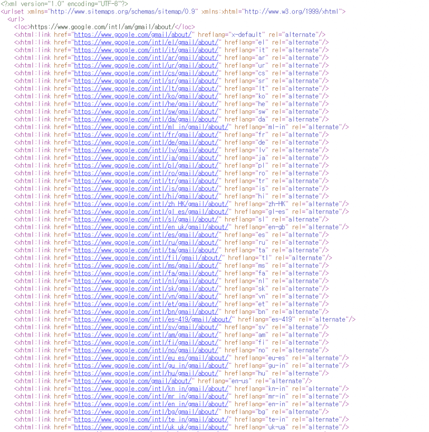Open the intl/vn/gmail/about link
The image size is (429, 432).
(146, 297)
